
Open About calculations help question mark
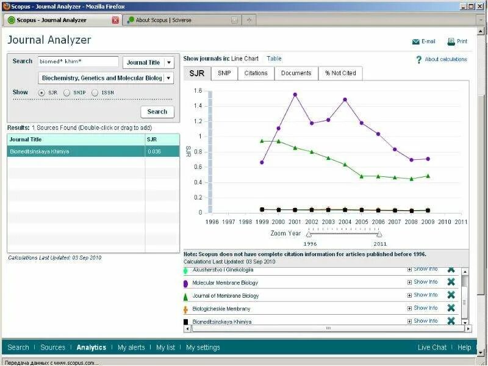point(419,59)
